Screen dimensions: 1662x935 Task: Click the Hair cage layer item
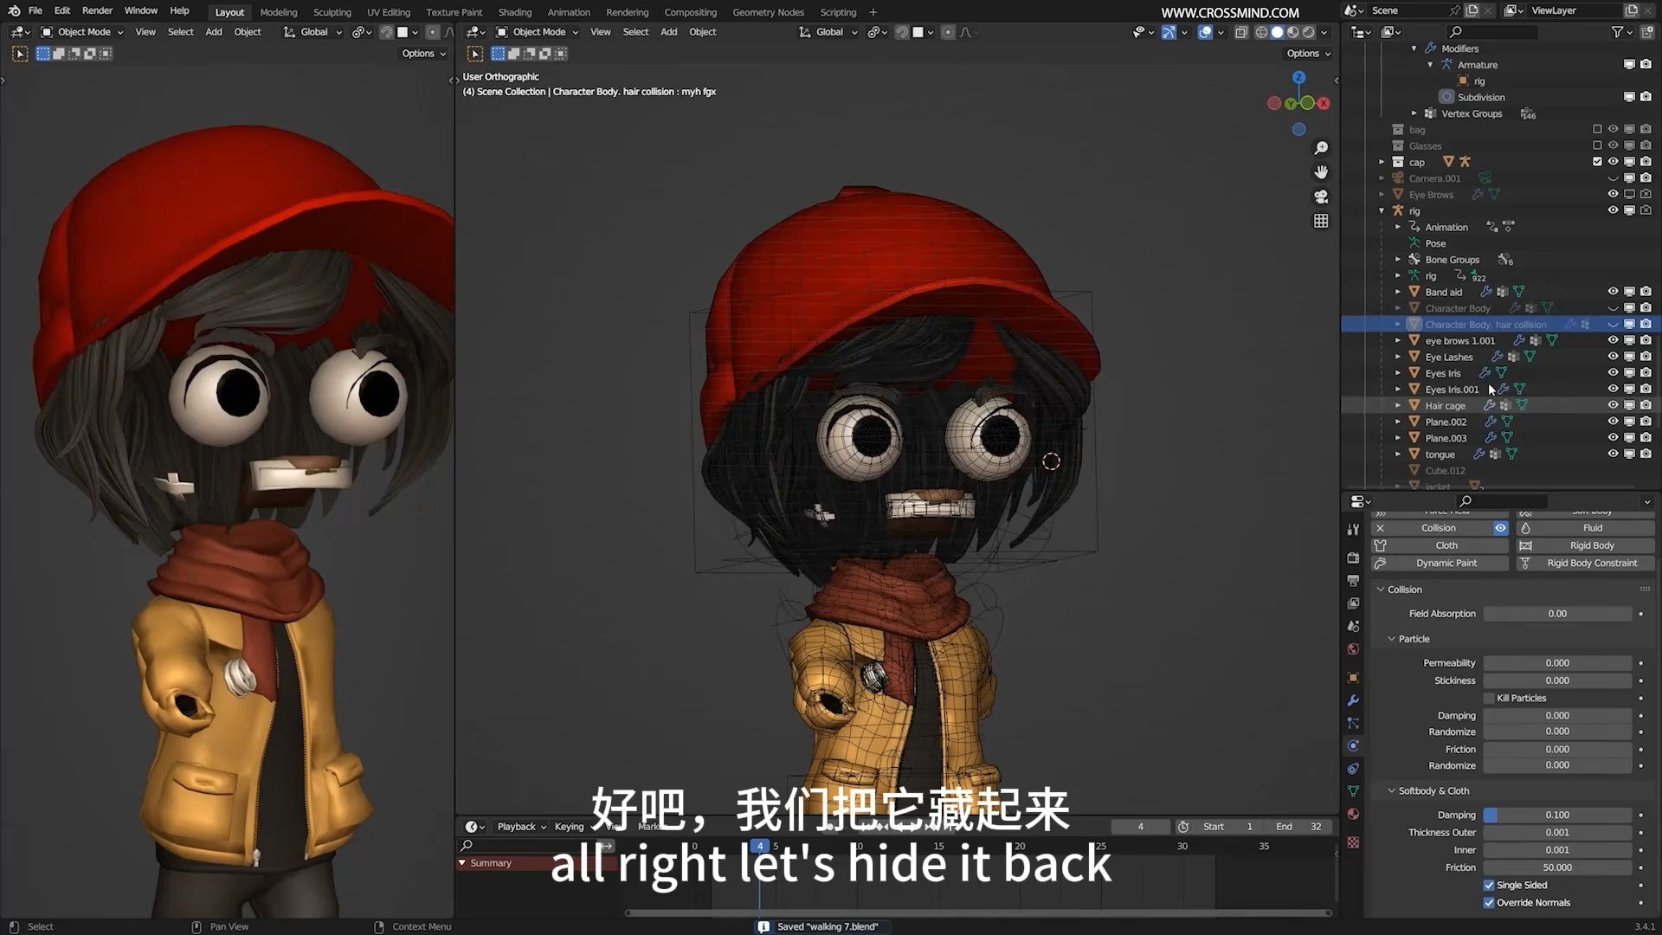click(1445, 405)
